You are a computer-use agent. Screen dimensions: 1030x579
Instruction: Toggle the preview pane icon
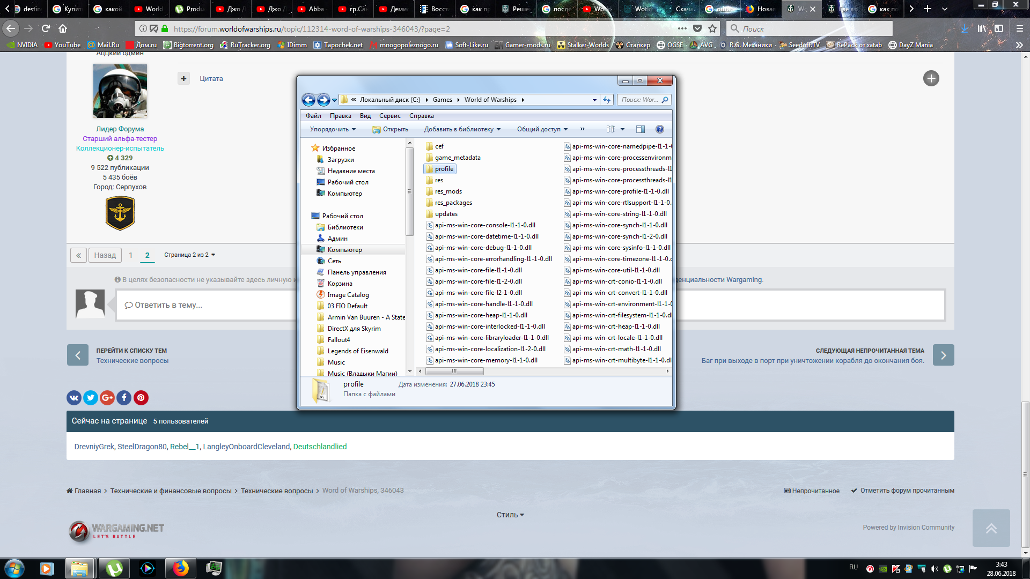pos(640,129)
